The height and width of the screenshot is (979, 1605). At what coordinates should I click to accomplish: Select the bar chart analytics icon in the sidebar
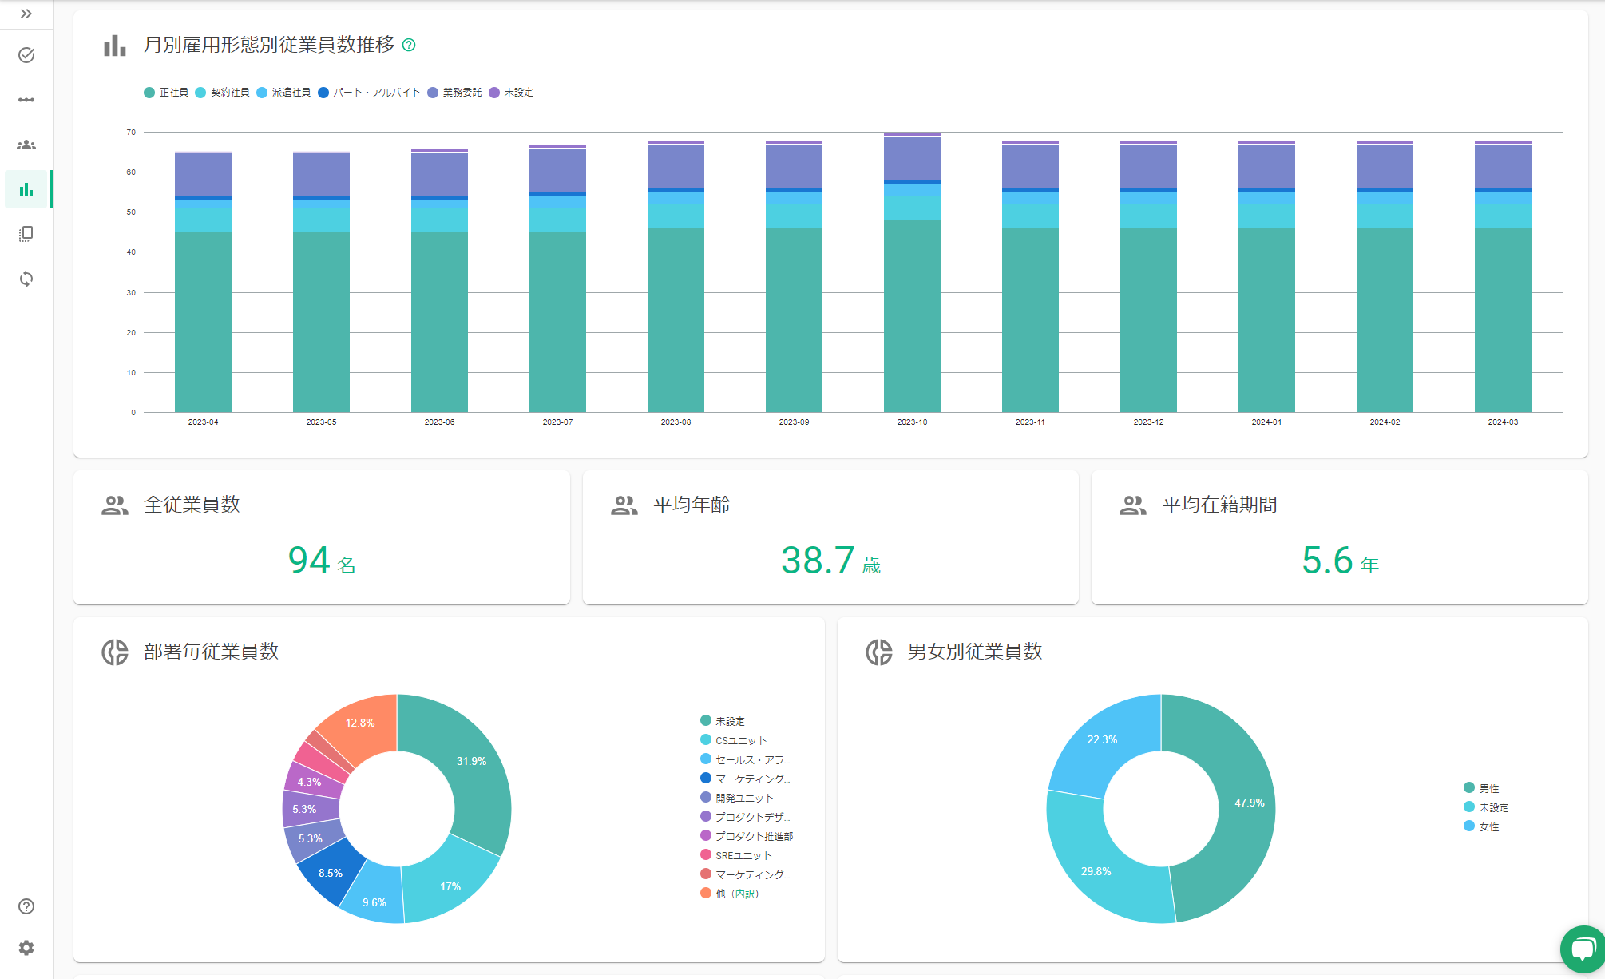pos(26,189)
